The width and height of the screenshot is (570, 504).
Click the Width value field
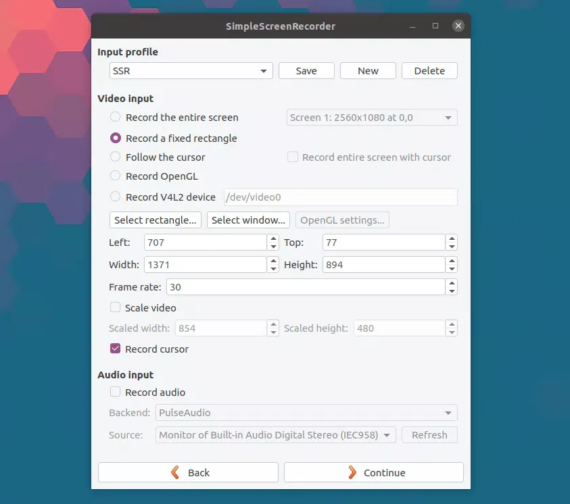(206, 265)
